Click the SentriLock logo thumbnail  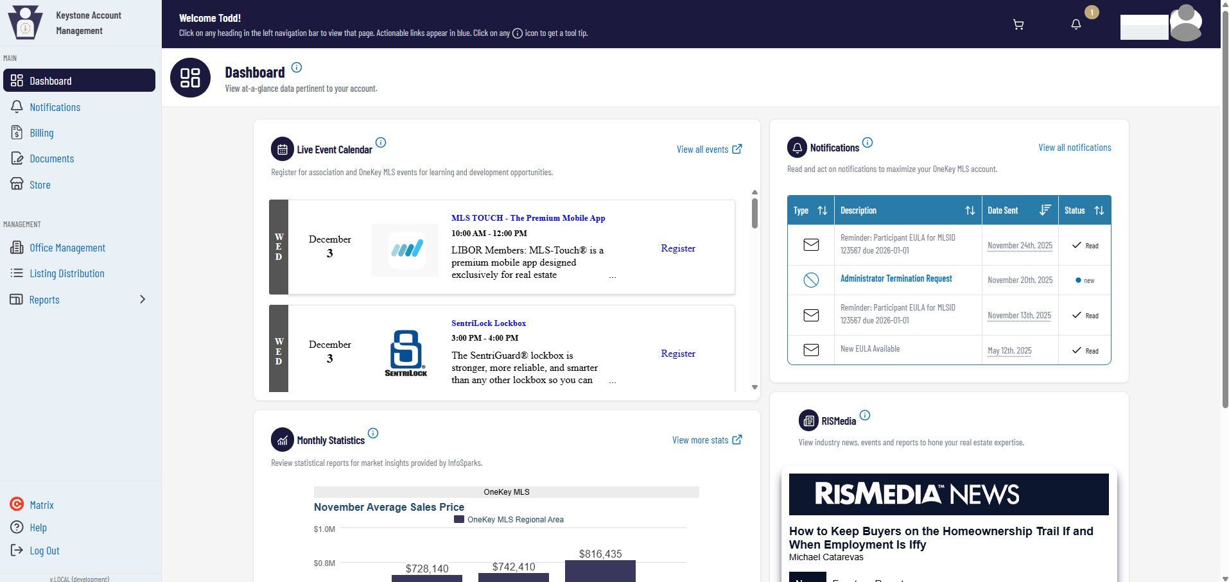point(406,353)
